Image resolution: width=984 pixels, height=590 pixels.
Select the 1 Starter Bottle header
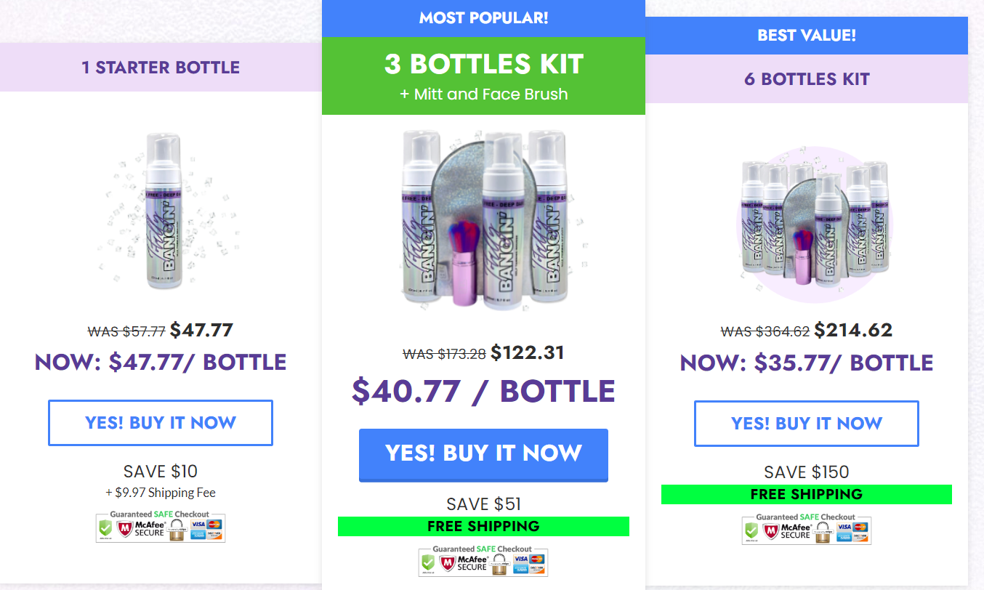click(x=161, y=68)
